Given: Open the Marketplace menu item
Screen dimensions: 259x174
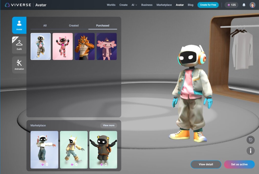Looking at the screenshot, I should tap(164, 5).
